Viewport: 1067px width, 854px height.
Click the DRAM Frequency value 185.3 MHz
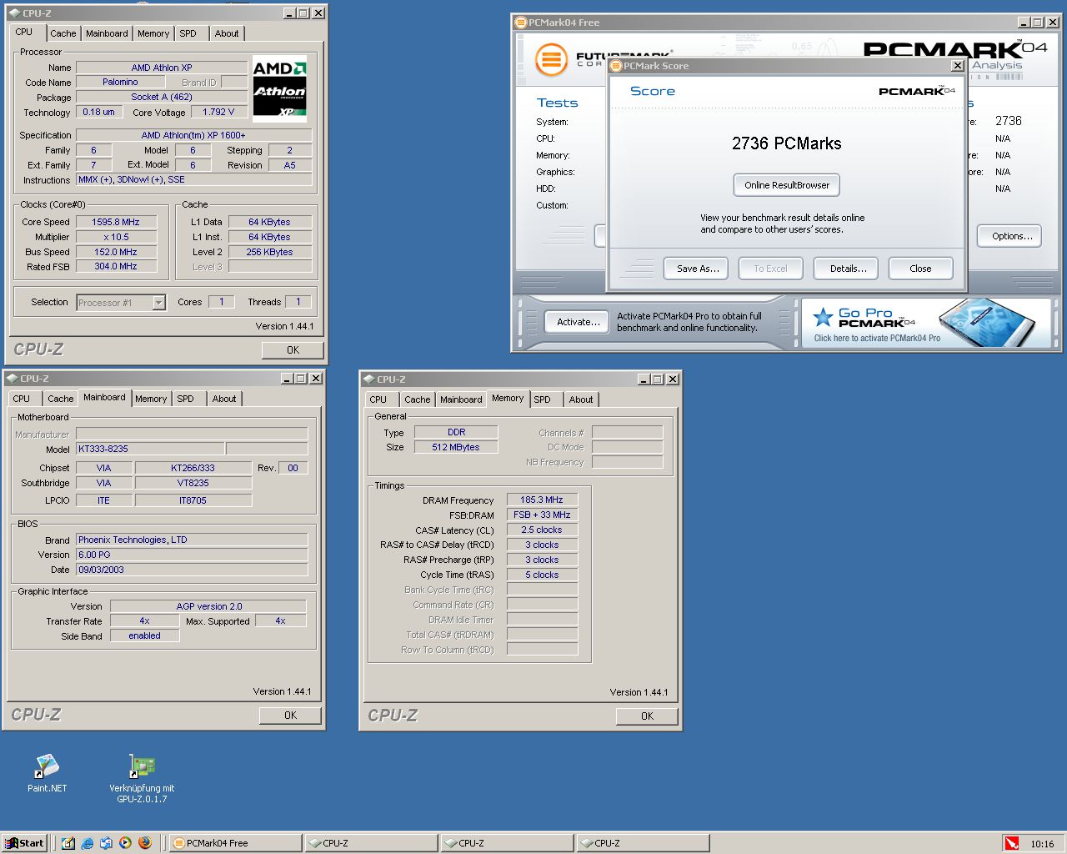click(542, 500)
